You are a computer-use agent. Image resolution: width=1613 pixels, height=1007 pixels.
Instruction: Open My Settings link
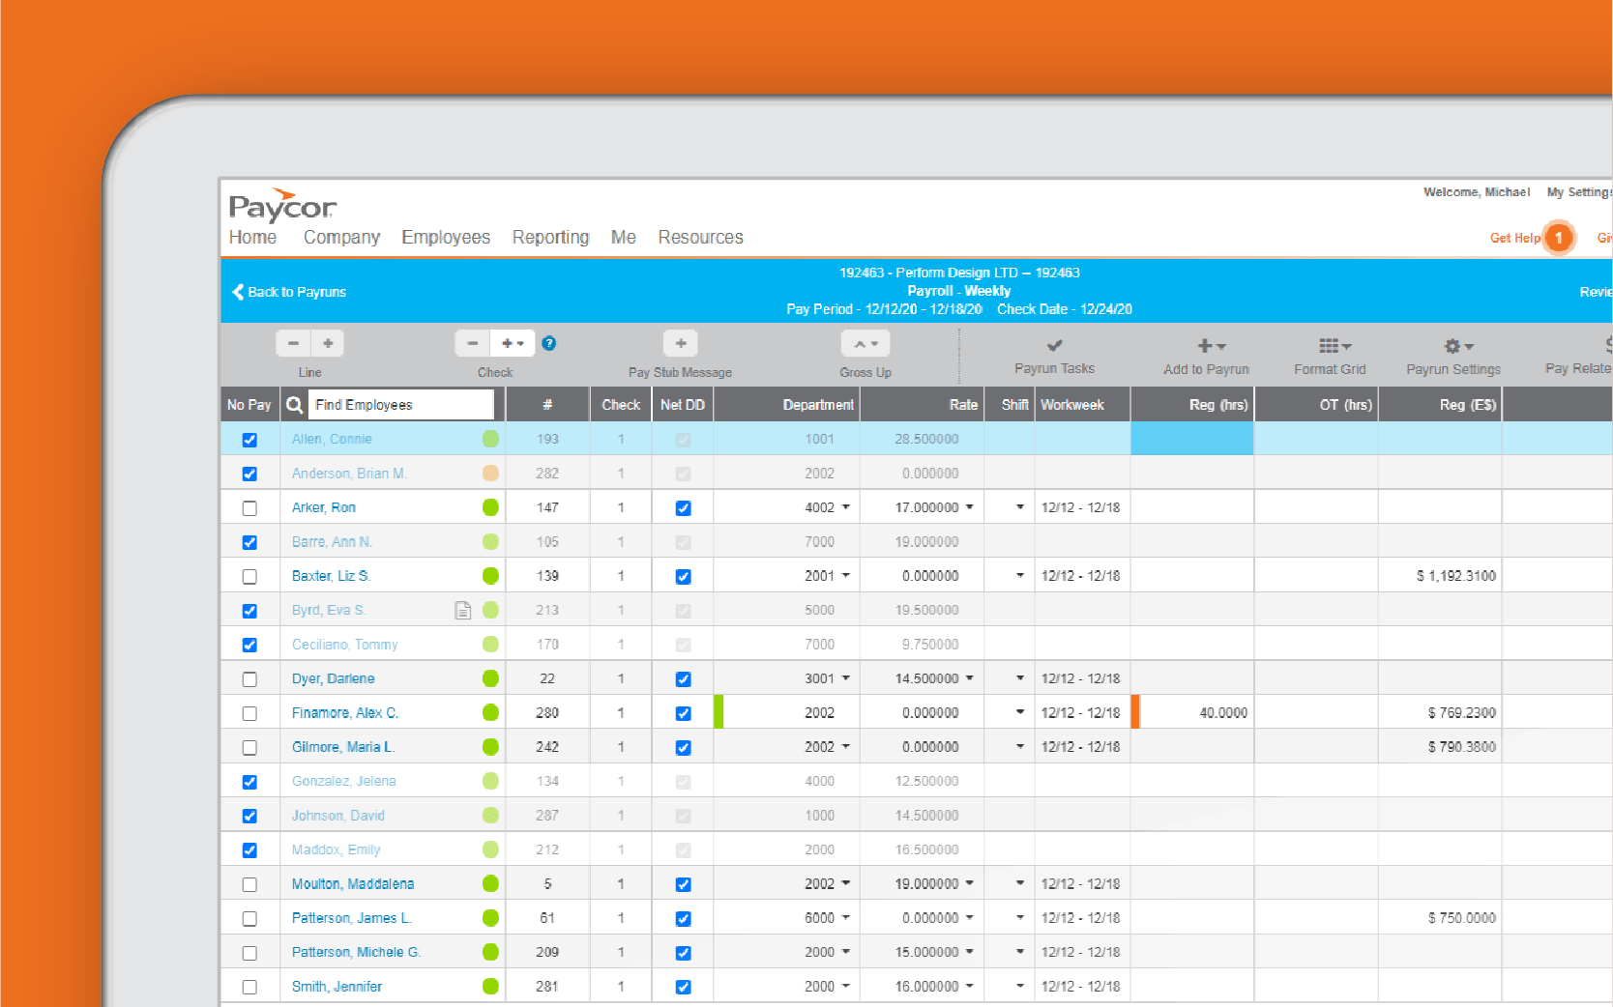1579,192
